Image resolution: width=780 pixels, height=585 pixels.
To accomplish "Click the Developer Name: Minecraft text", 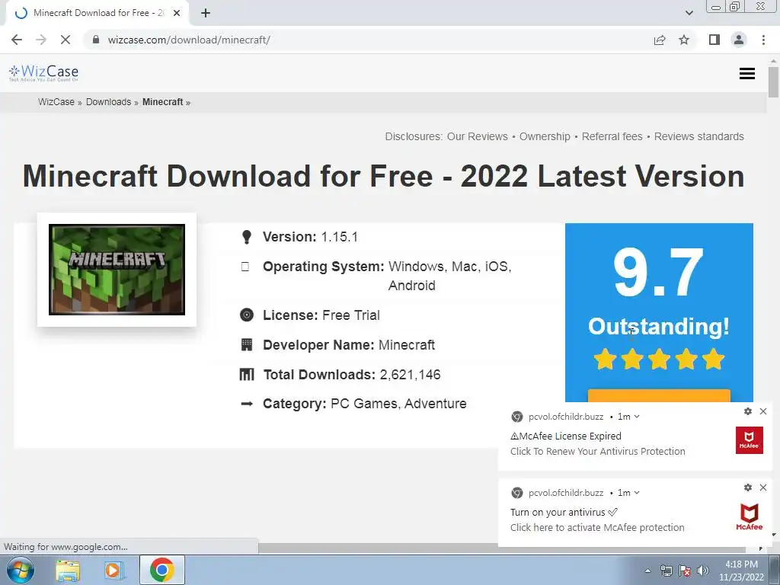I will click(349, 345).
